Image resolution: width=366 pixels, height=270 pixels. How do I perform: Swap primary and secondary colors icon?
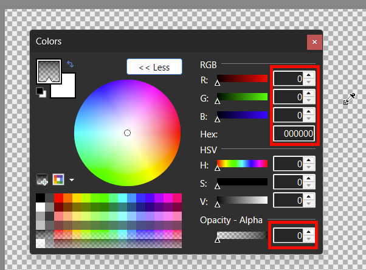click(x=71, y=64)
